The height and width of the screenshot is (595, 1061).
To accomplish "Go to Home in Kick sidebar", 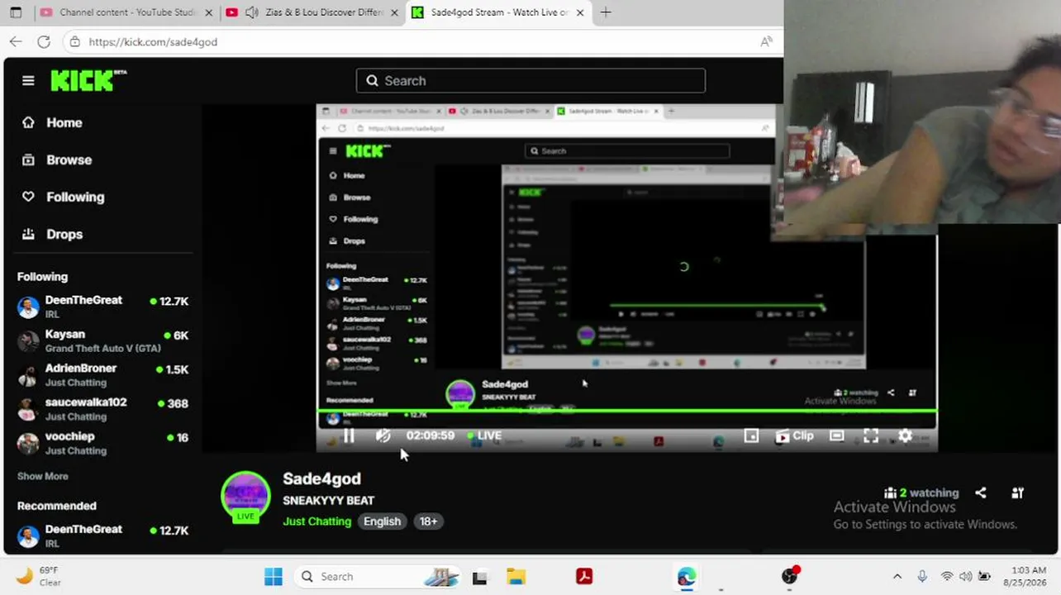I will tap(52, 122).
